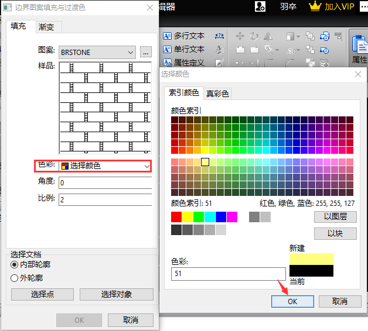Click the align bars icon
Image resolution: width=368 pixels, height=331 pixels.
click(x=339, y=36)
